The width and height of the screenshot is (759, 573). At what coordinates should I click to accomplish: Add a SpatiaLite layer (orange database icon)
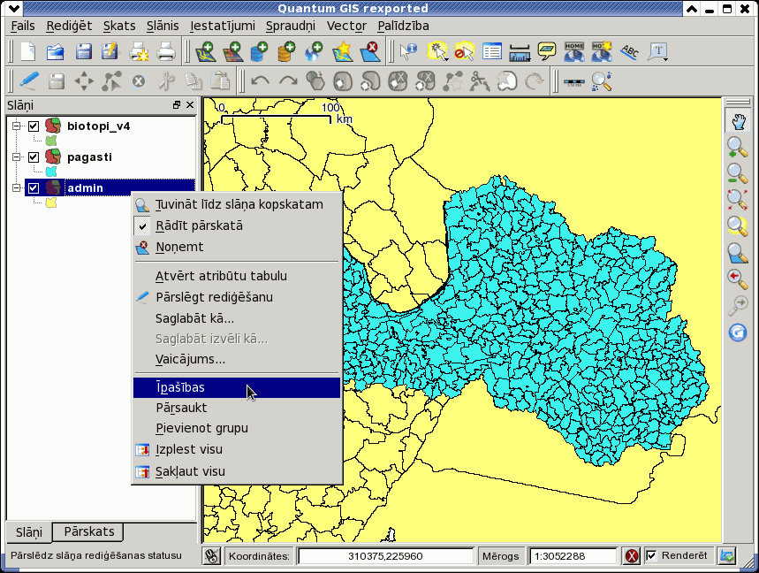click(x=286, y=51)
